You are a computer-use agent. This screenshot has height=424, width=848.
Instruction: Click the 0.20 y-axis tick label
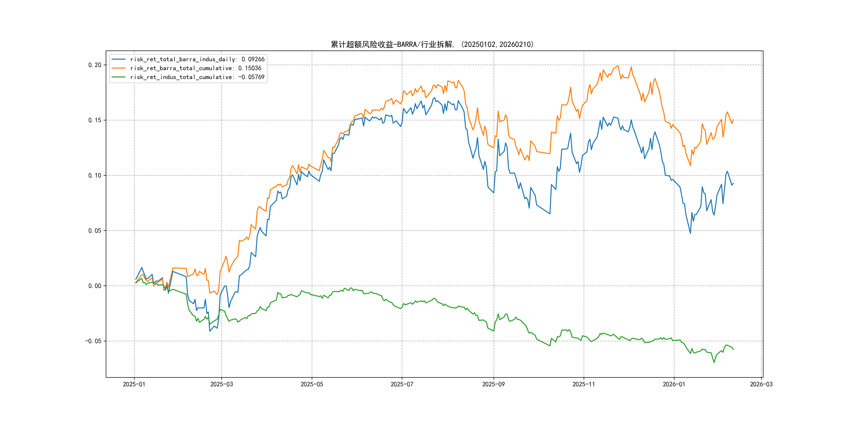click(x=95, y=65)
